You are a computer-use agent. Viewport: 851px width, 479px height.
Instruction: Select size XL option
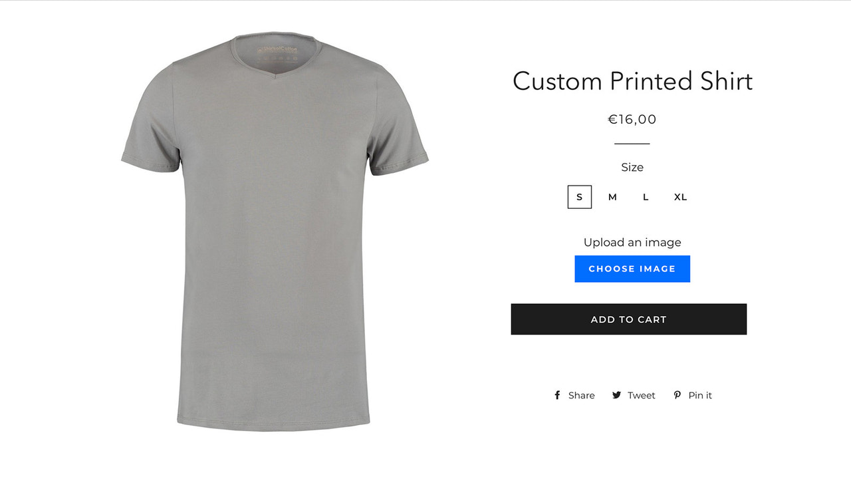point(679,197)
